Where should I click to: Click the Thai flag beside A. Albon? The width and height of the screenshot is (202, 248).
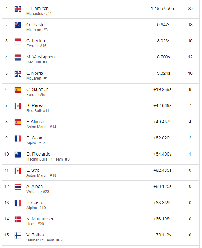(x=17, y=187)
